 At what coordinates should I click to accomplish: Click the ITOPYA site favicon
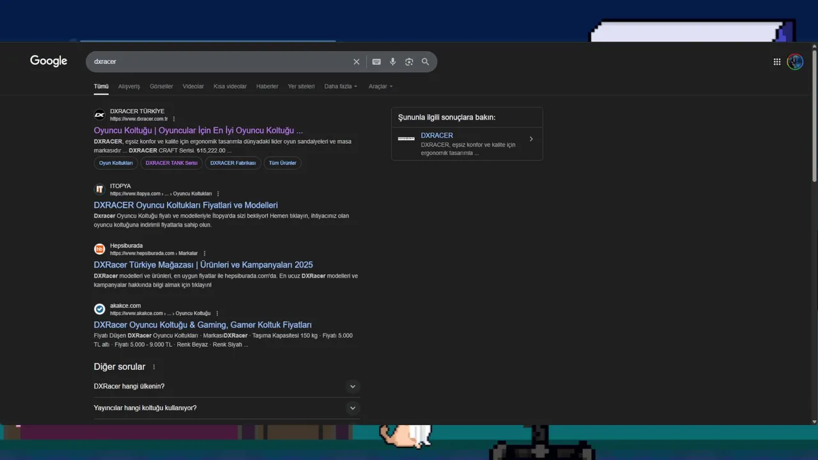tap(100, 189)
